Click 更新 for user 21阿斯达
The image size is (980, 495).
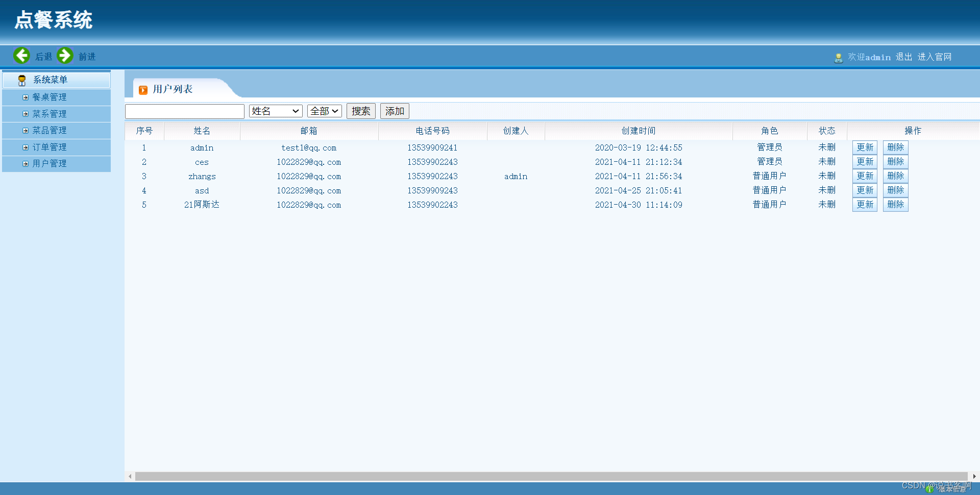coord(865,205)
